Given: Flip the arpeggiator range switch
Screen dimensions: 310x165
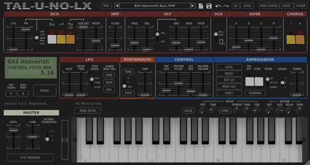Looking at the screenshot, I should 283,82.
